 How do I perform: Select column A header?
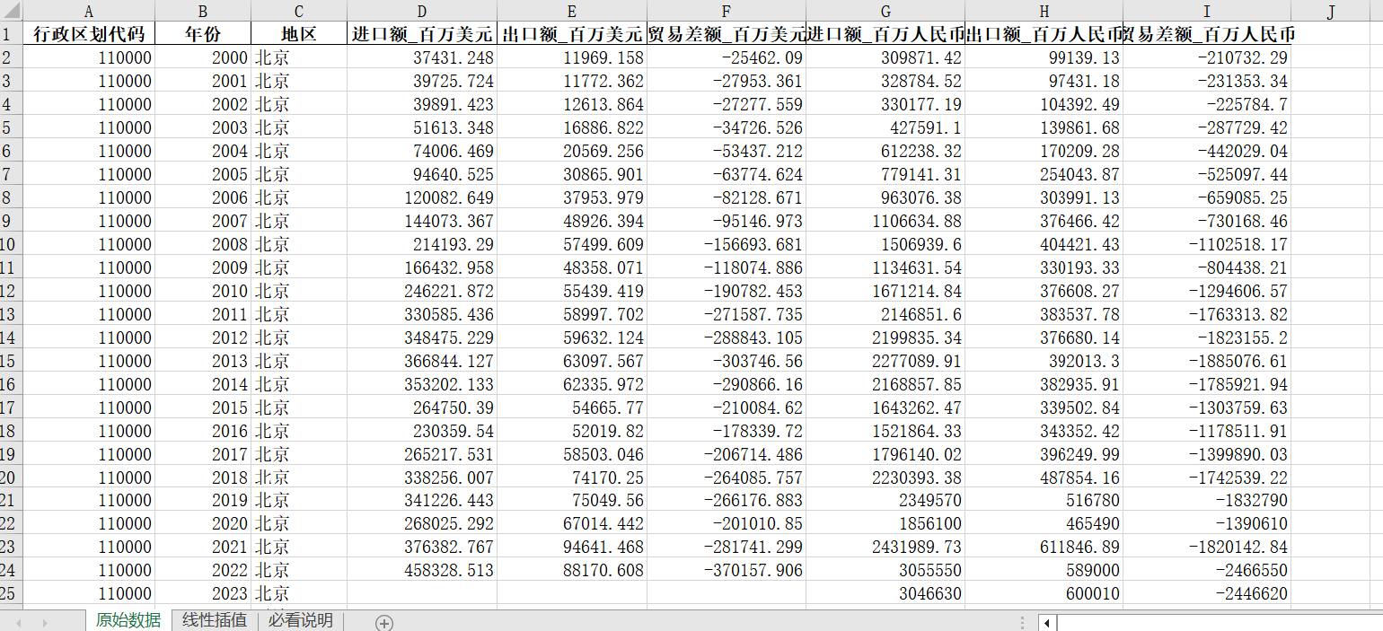(88, 11)
